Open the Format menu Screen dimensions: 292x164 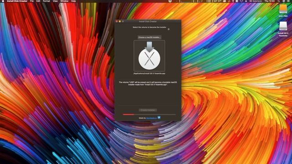(47, 1)
